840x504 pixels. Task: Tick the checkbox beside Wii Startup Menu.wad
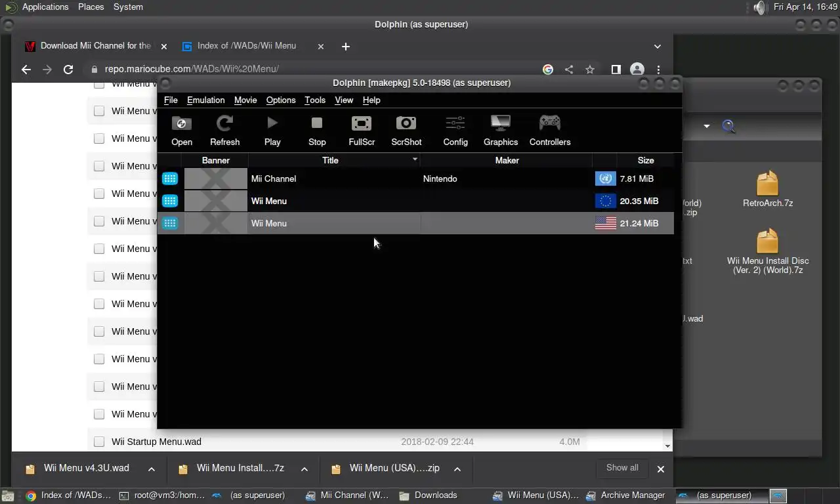point(99,442)
